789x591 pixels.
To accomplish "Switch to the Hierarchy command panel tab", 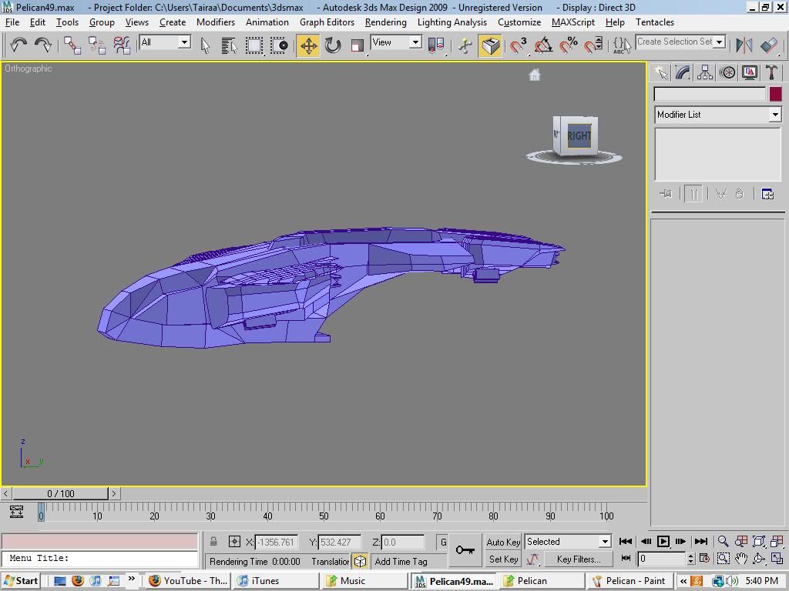I will coord(705,73).
